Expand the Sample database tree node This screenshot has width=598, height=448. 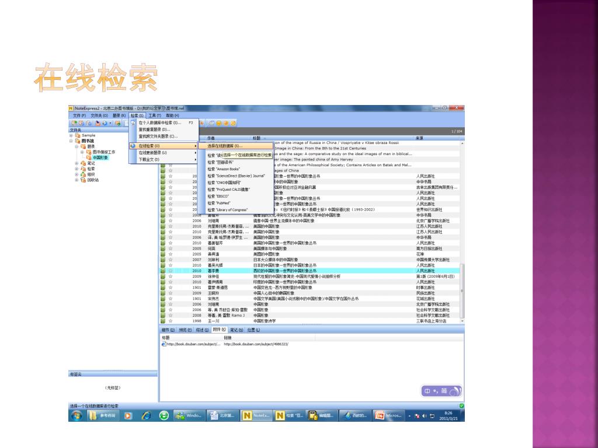point(71,135)
